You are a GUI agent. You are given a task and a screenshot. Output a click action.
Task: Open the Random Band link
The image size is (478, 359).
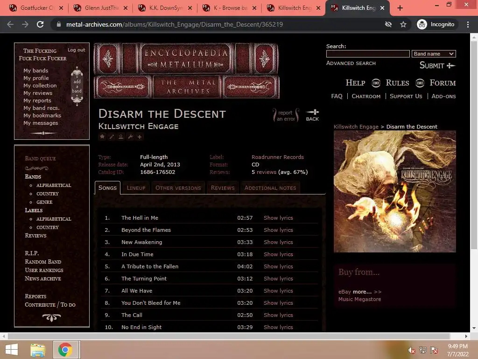pyautogui.click(x=43, y=262)
